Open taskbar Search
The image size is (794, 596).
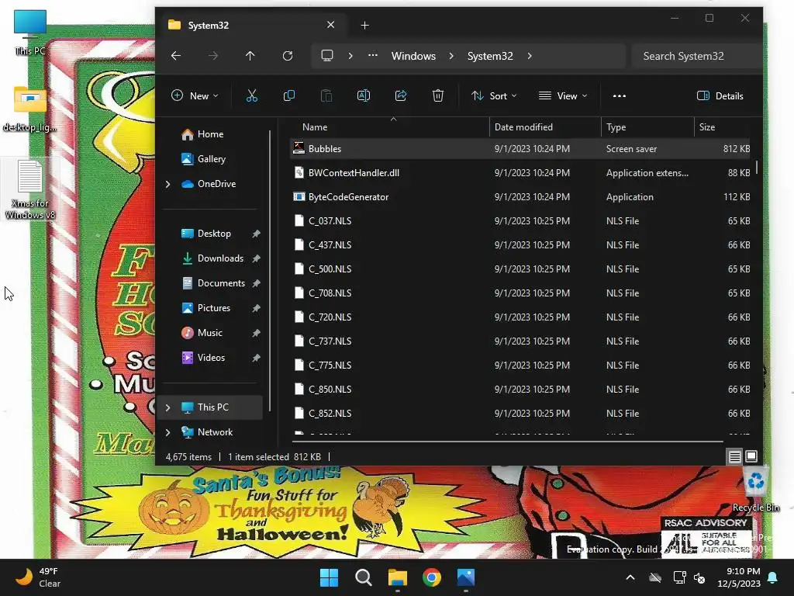click(x=364, y=577)
